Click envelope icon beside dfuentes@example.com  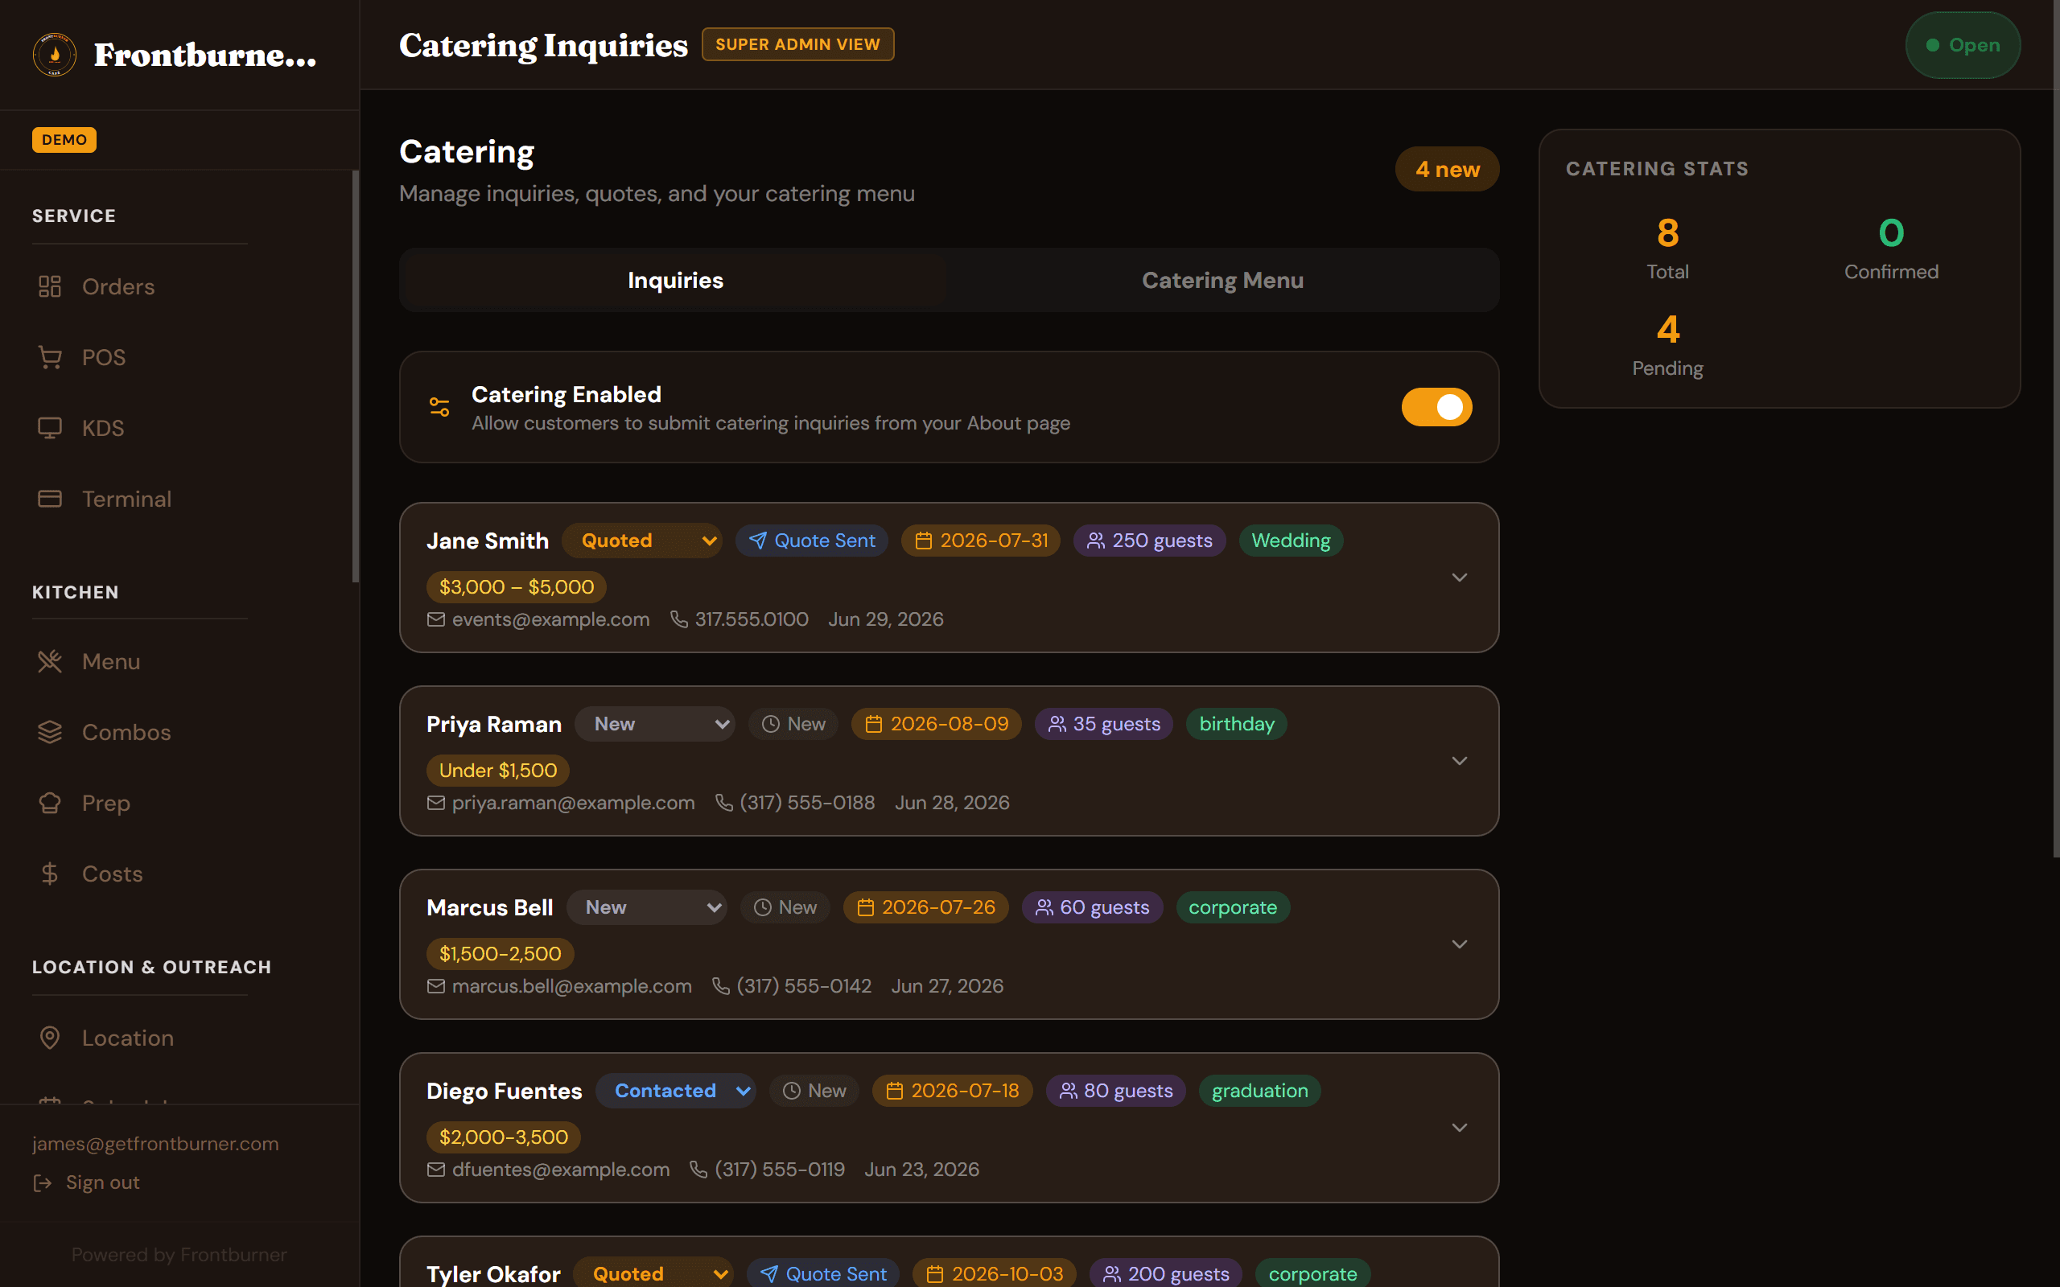click(436, 1170)
